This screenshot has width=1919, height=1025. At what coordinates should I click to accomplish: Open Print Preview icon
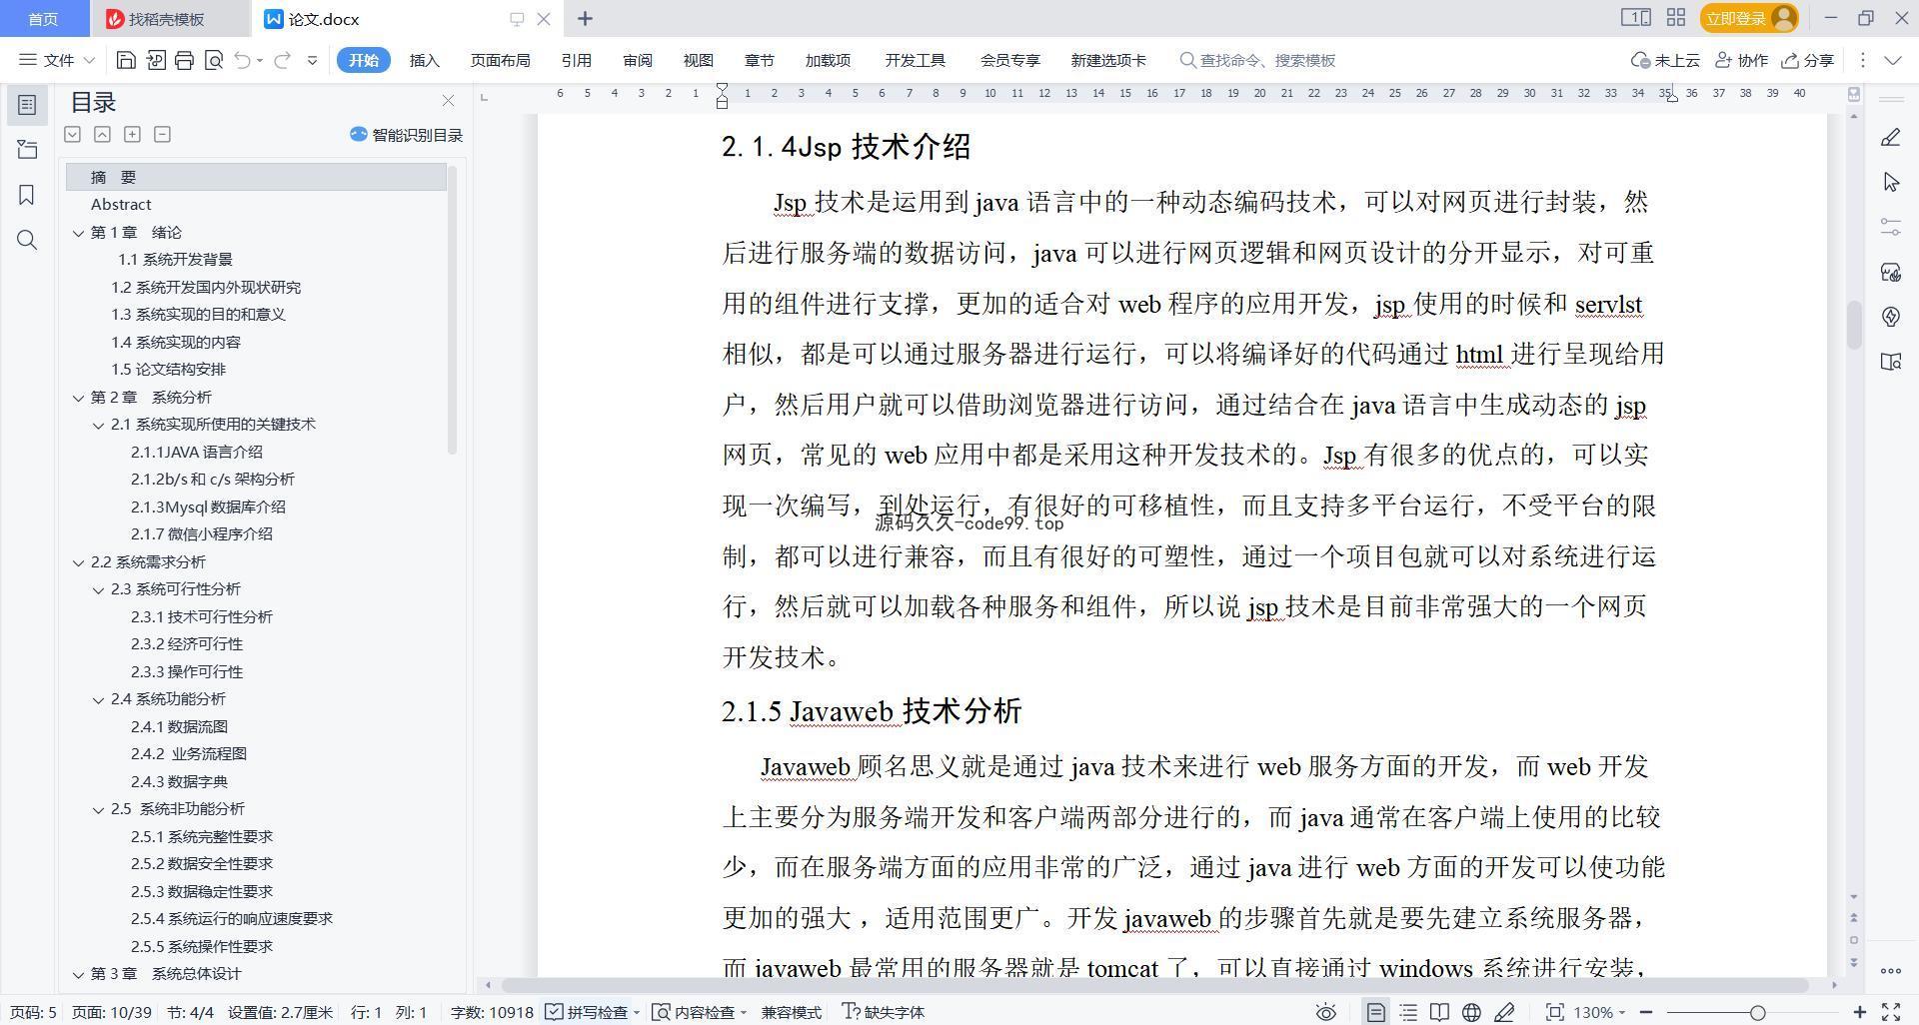(x=213, y=60)
